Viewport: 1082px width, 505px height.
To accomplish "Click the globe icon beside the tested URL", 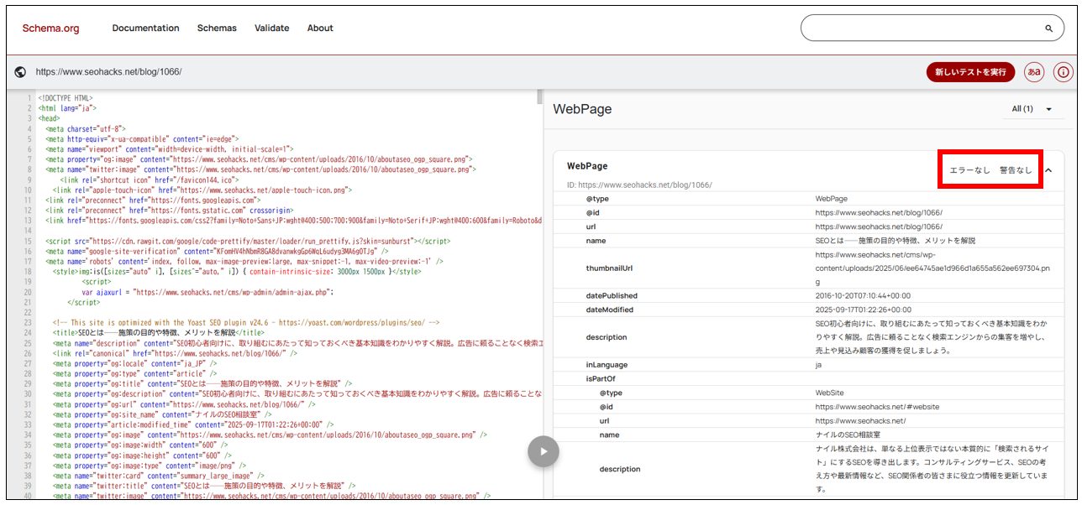I will 18,72.
